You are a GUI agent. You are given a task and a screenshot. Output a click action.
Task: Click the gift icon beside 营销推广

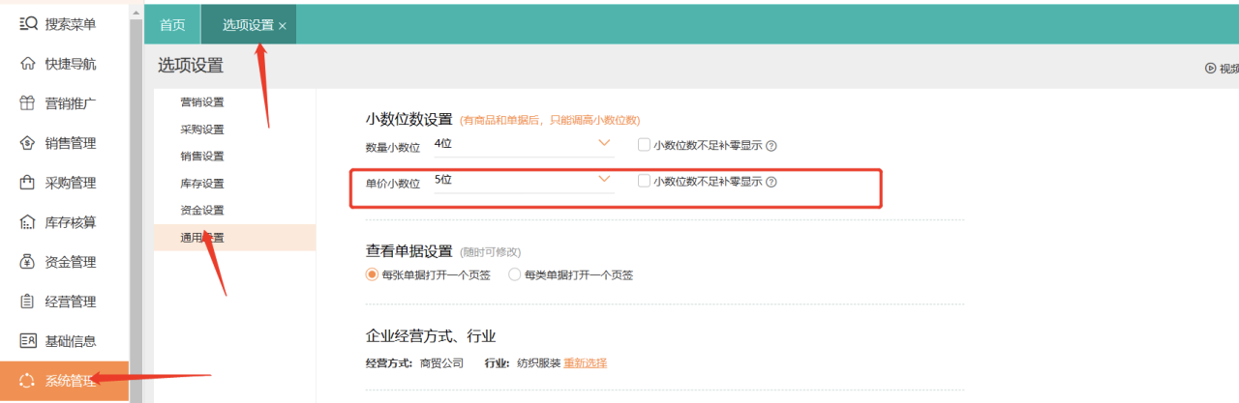(x=28, y=103)
